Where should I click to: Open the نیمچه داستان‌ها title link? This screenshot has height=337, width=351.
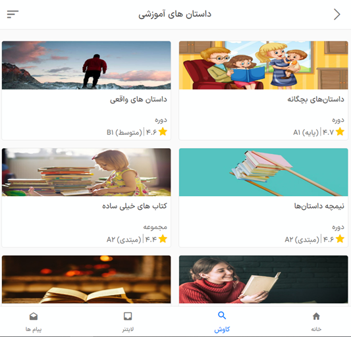319,206
